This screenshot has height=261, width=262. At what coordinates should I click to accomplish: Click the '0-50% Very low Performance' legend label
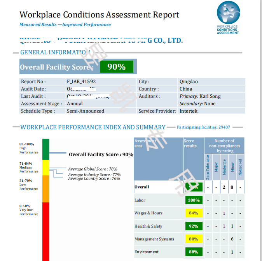coord(29,210)
